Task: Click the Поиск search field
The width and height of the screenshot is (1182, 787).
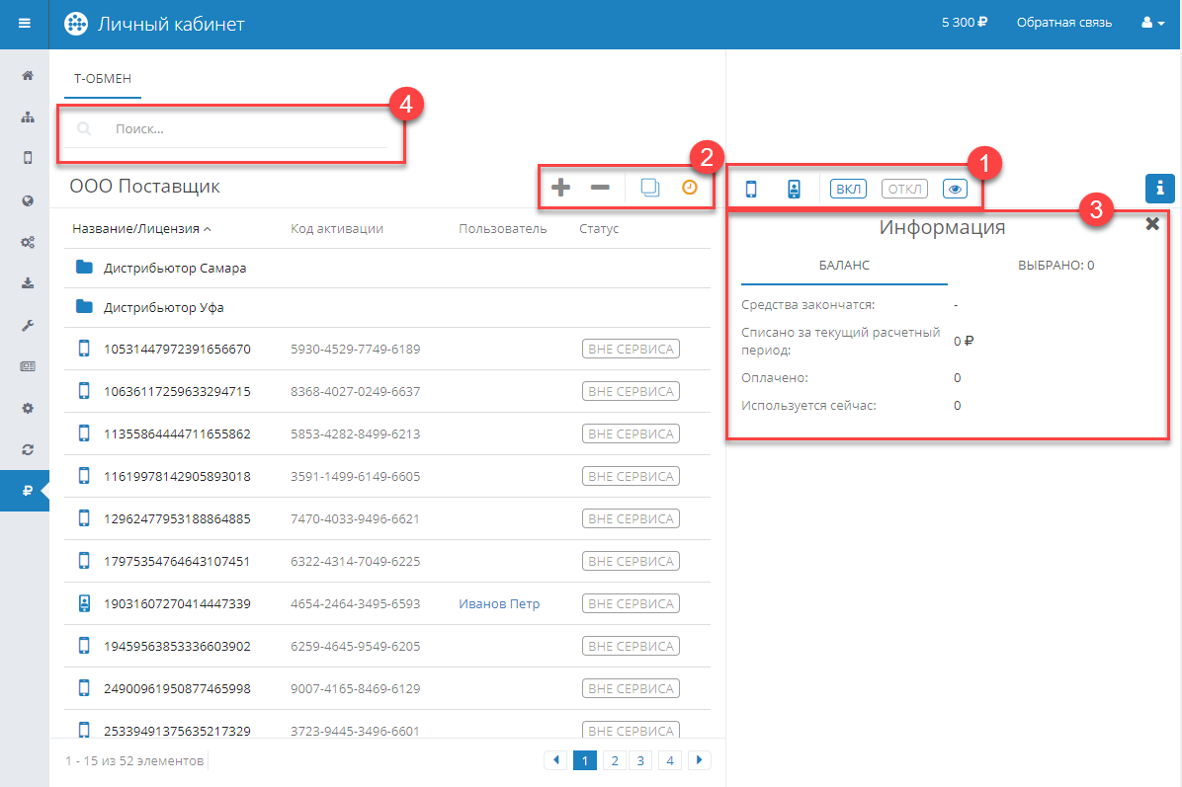Action: point(247,129)
